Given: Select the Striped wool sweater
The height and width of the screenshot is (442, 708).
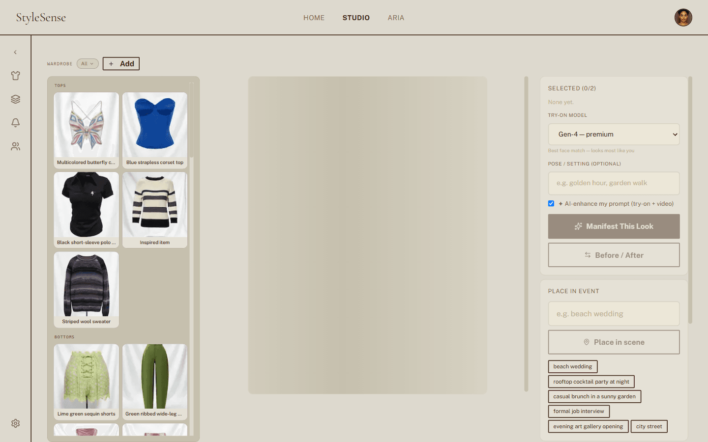Looking at the screenshot, I should [x=87, y=290].
